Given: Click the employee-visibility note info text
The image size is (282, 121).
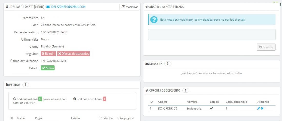Looking at the screenshot, I should 203,20.
